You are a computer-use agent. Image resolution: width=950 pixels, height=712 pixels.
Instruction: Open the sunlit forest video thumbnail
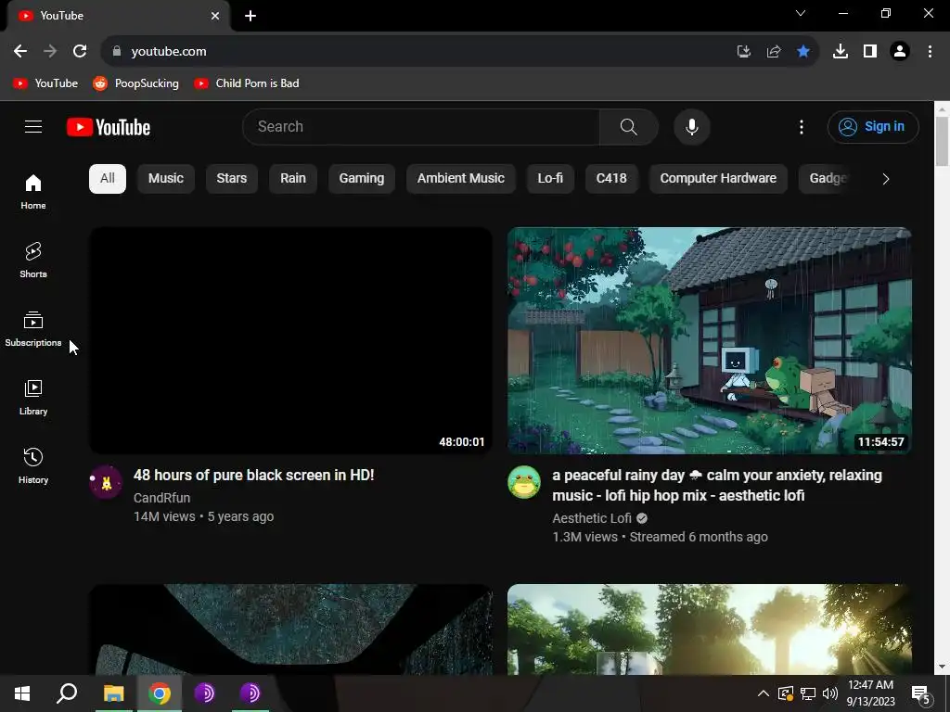[x=710, y=629]
